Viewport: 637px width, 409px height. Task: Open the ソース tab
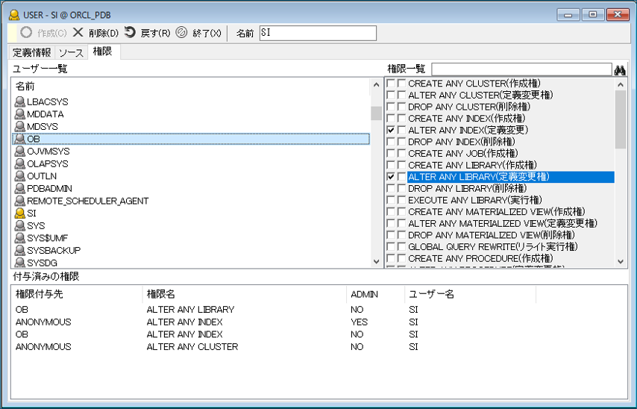(x=72, y=52)
